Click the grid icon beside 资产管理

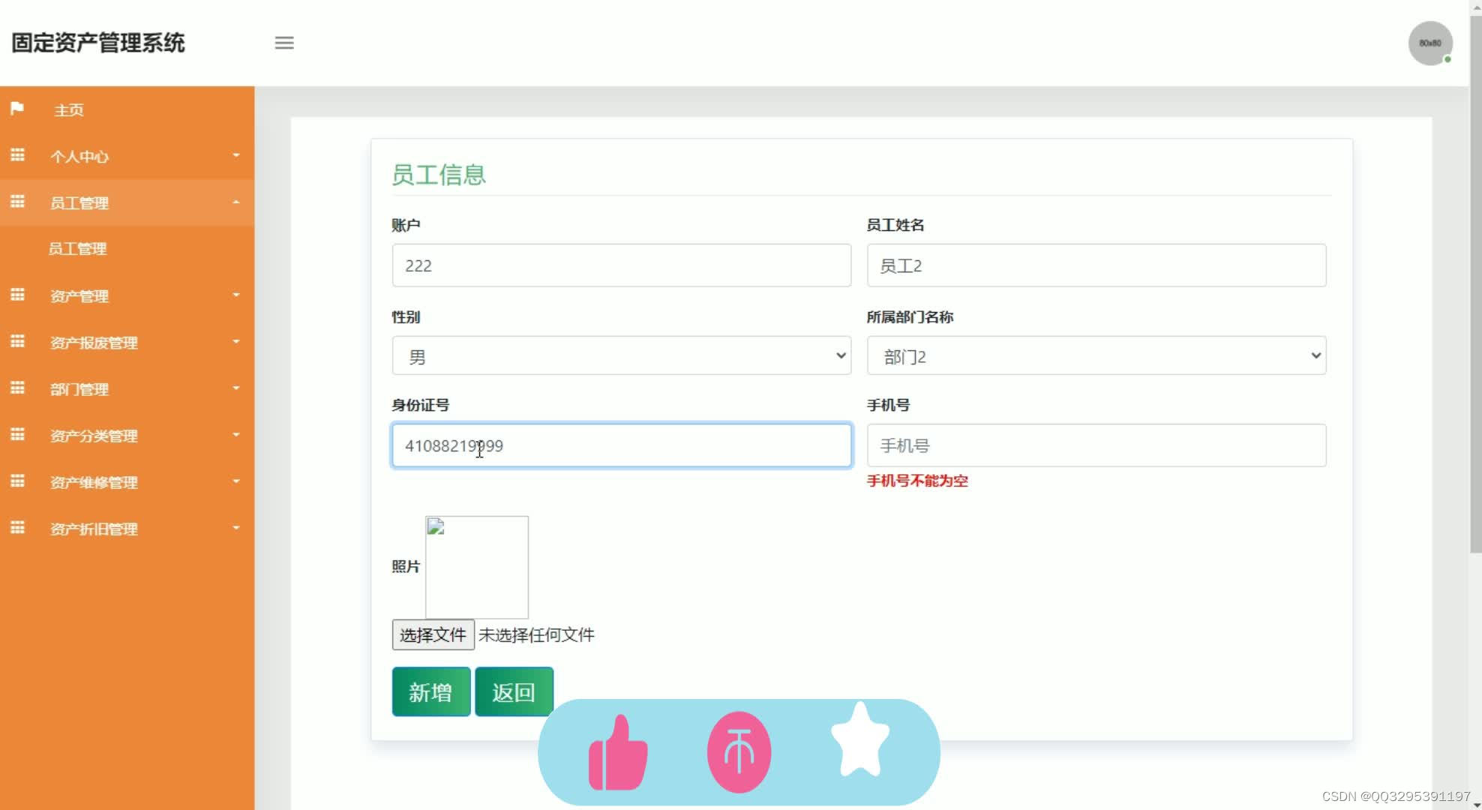[17, 295]
